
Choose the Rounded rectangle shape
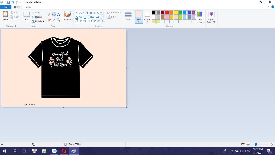click(x=93, y=13)
